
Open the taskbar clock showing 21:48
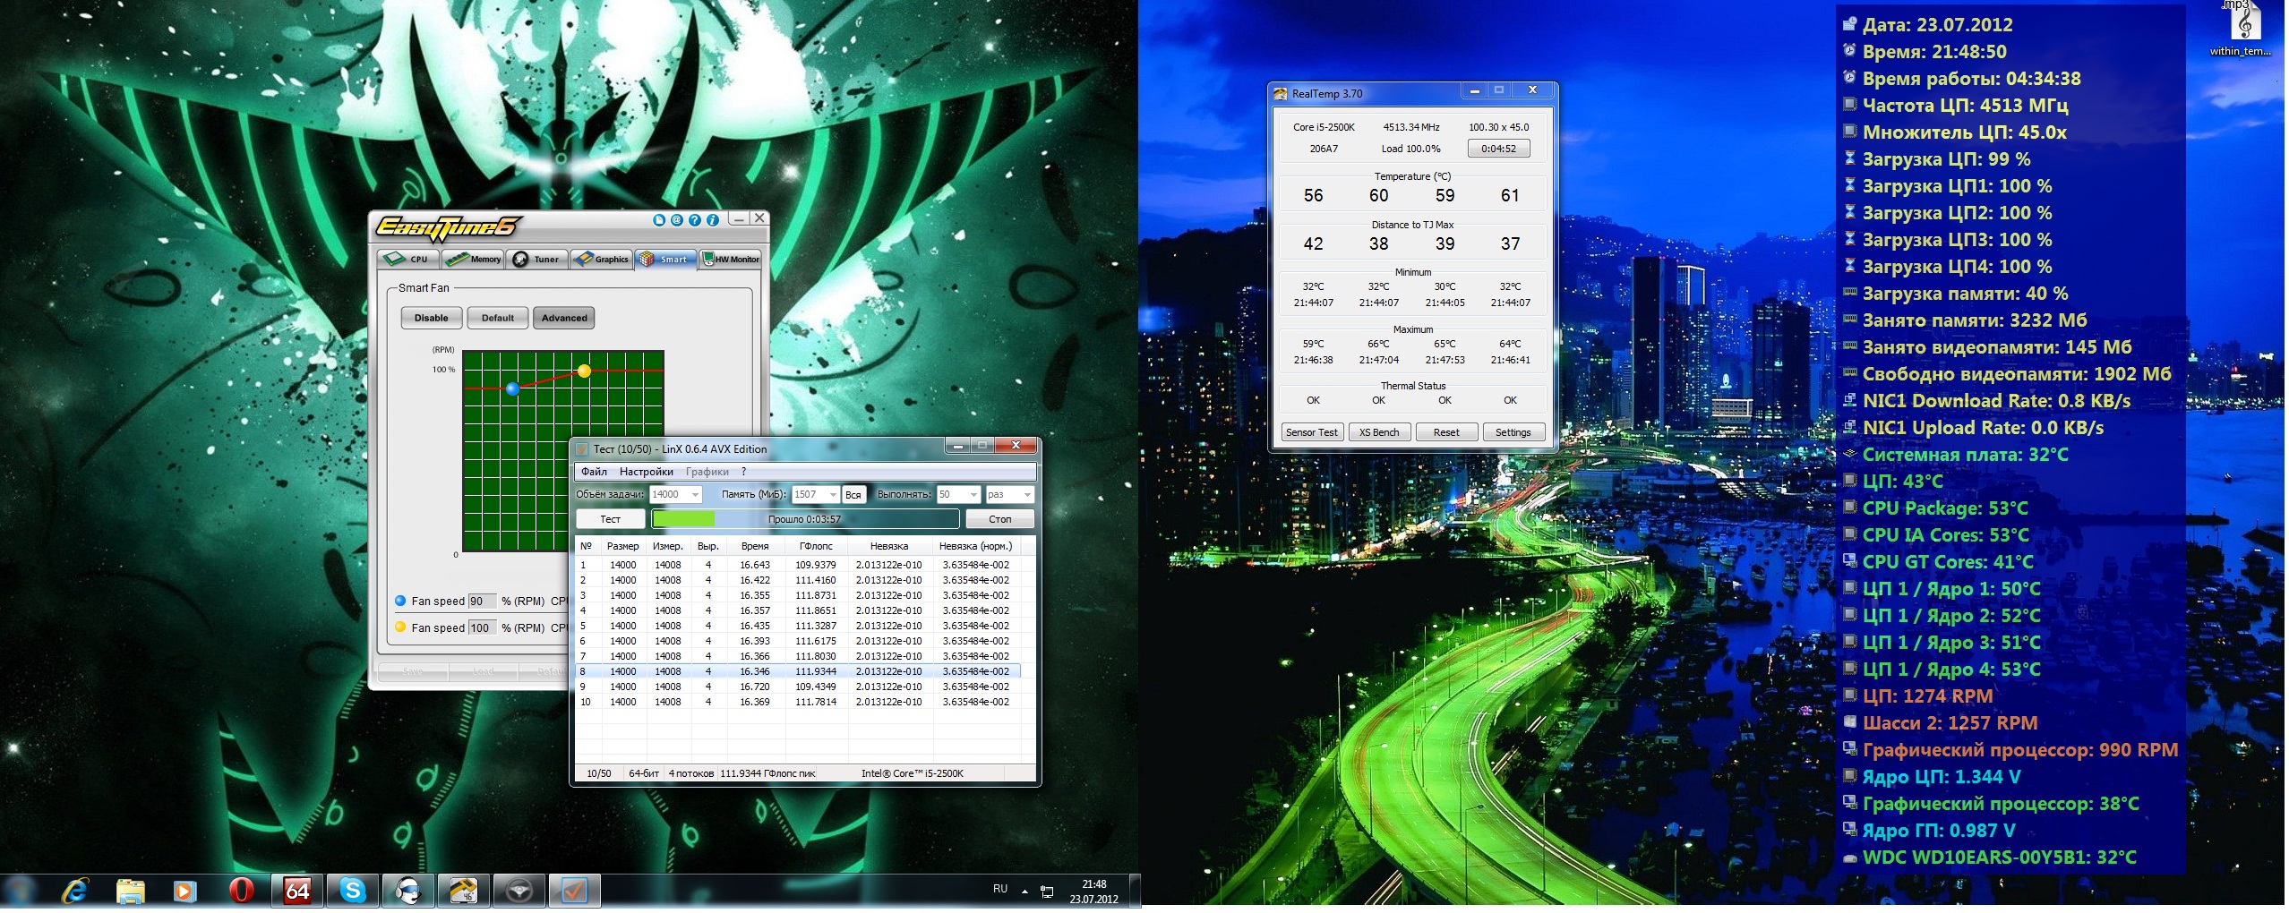(x=1093, y=892)
